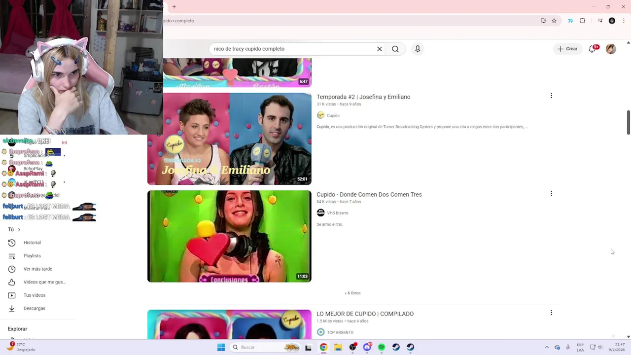The height and width of the screenshot is (355, 631).
Task: Open Descargas in the sidebar
Action: pyautogui.click(x=34, y=308)
